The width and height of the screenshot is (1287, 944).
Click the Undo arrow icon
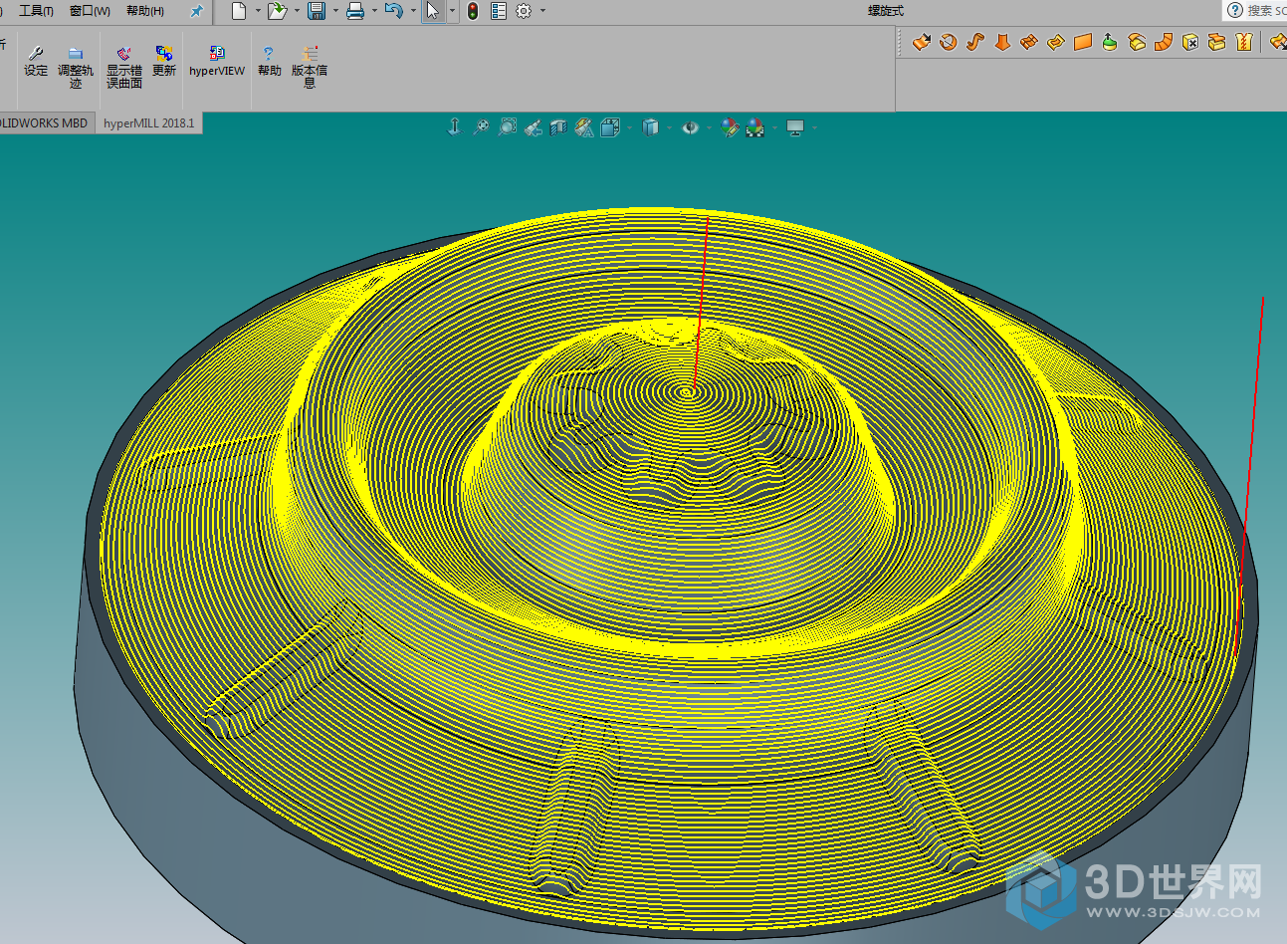pyautogui.click(x=394, y=11)
